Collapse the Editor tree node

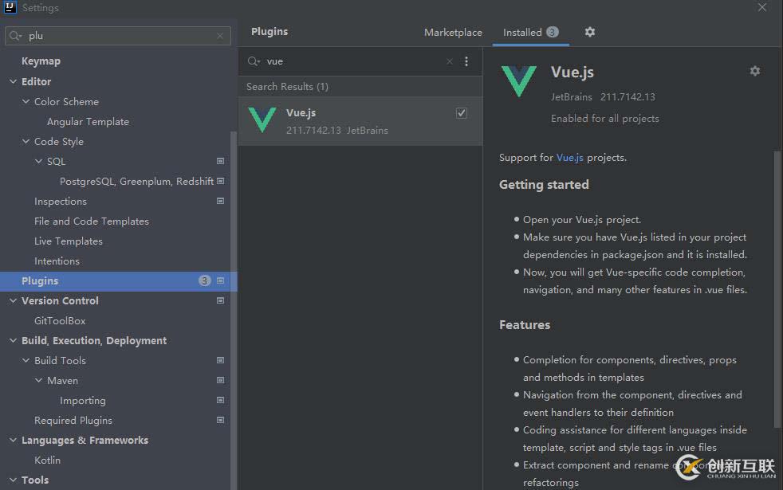point(13,81)
